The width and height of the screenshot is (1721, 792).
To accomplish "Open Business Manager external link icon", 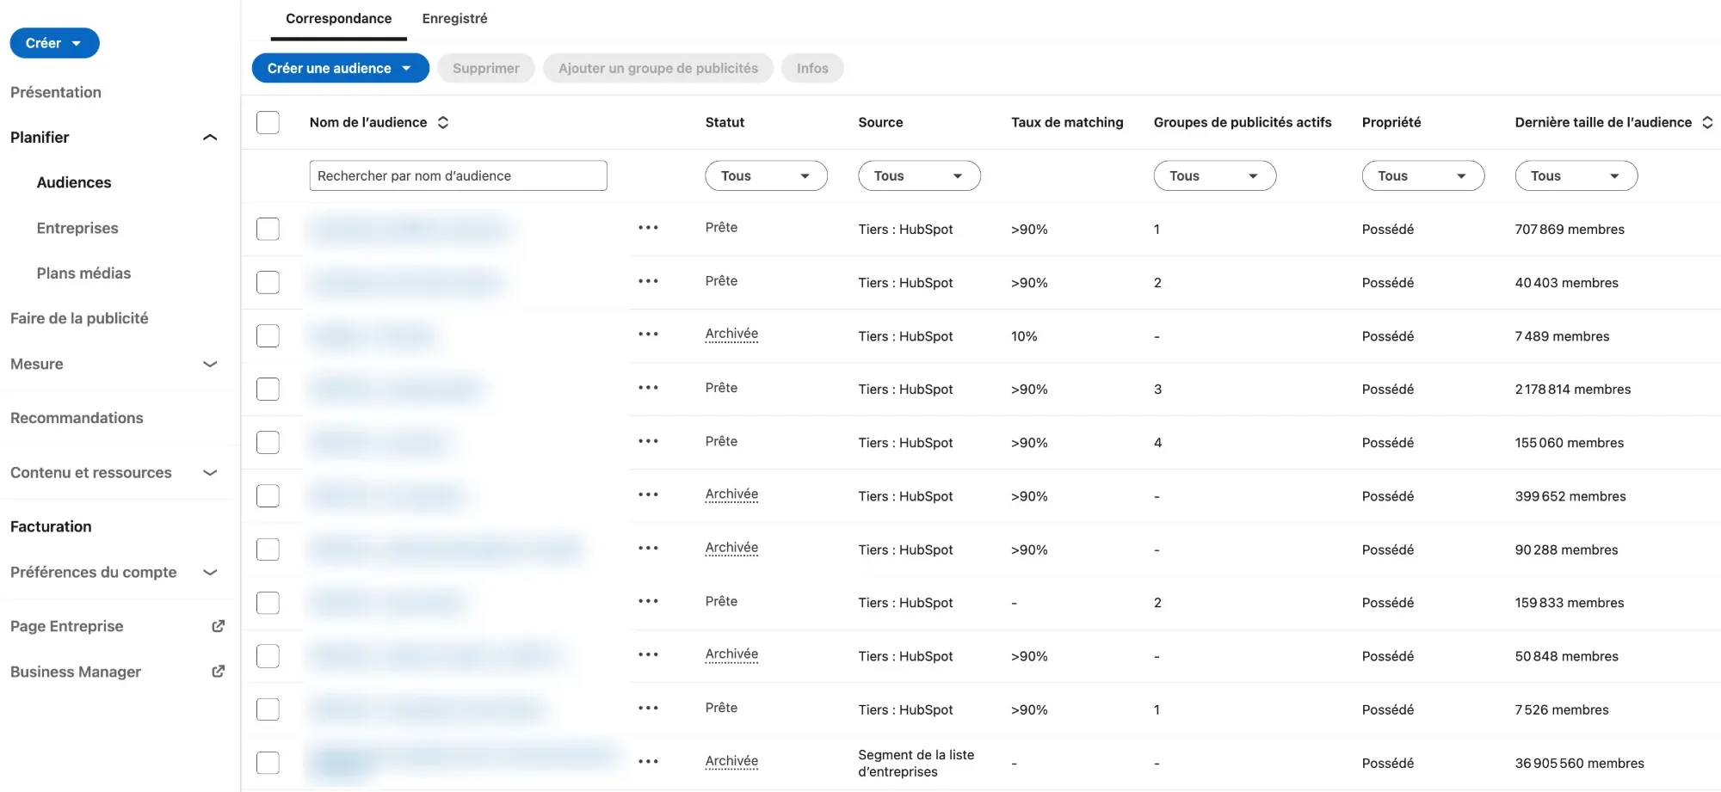I will point(218,672).
